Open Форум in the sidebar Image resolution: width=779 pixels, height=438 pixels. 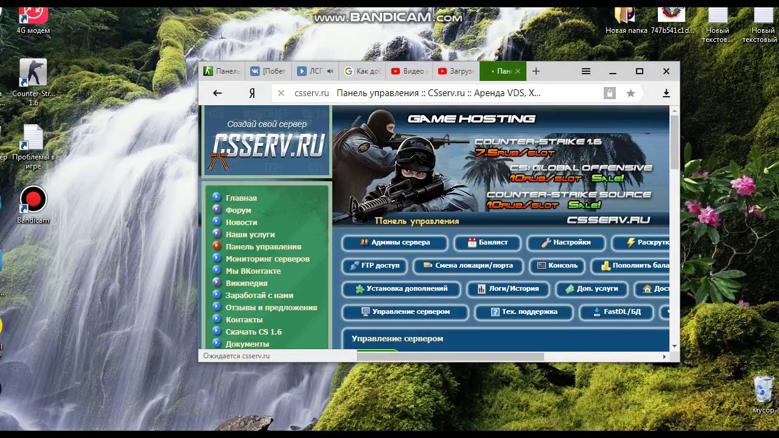(x=238, y=210)
